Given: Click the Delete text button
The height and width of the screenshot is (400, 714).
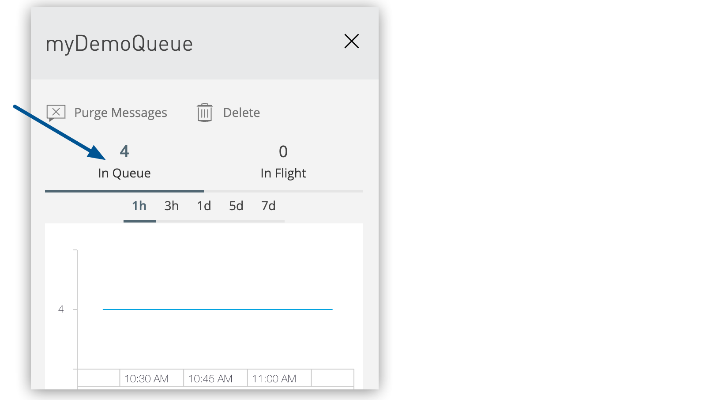Looking at the screenshot, I should coord(241,113).
